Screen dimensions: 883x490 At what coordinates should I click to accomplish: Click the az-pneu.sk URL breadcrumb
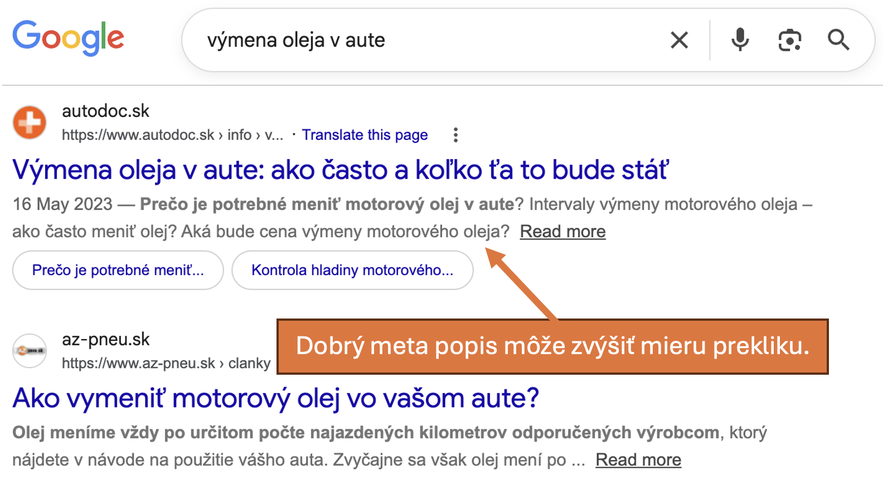tap(166, 363)
